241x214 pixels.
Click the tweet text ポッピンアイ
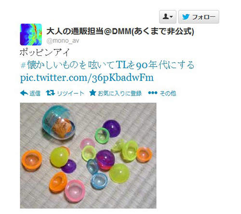[x=45, y=53]
